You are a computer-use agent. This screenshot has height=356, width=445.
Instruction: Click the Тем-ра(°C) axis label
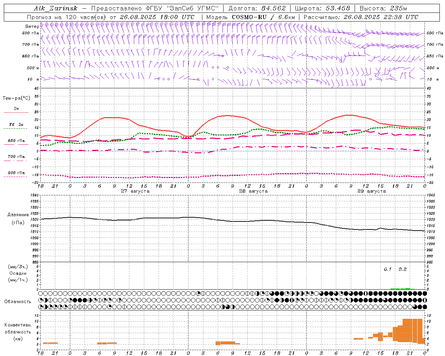tap(16, 98)
